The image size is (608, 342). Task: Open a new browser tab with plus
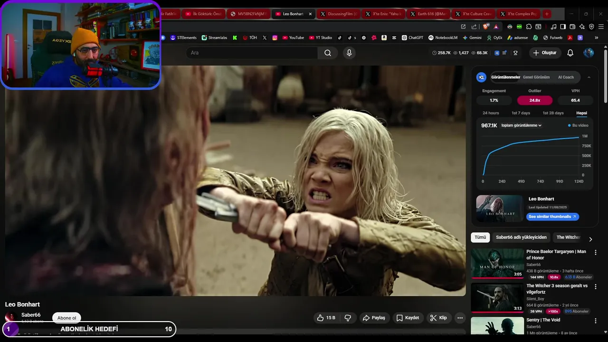tap(547, 14)
